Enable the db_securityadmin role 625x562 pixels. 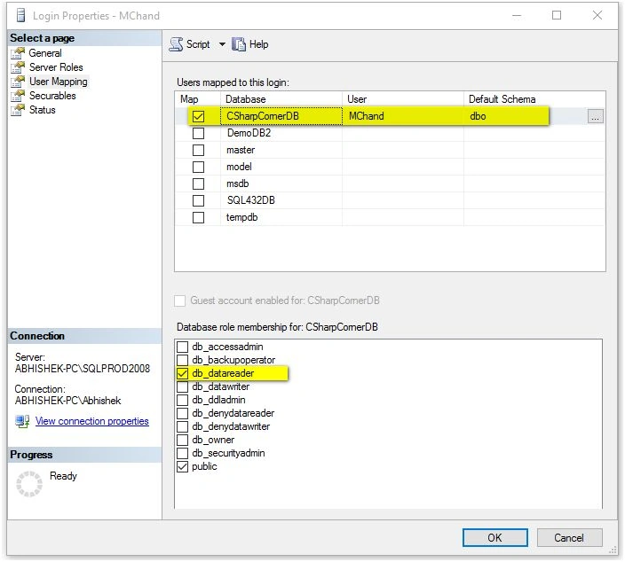[x=182, y=453]
